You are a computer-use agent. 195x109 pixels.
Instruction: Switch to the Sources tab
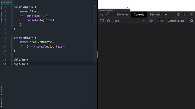click(x=154, y=15)
